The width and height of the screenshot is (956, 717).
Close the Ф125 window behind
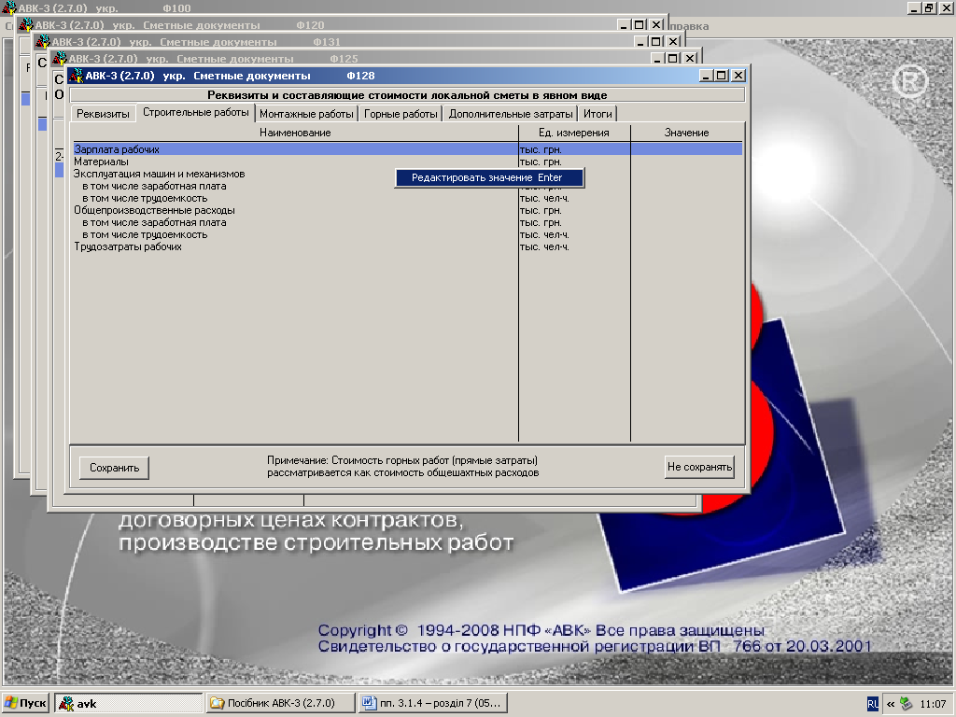pyautogui.click(x=690, y=59)
